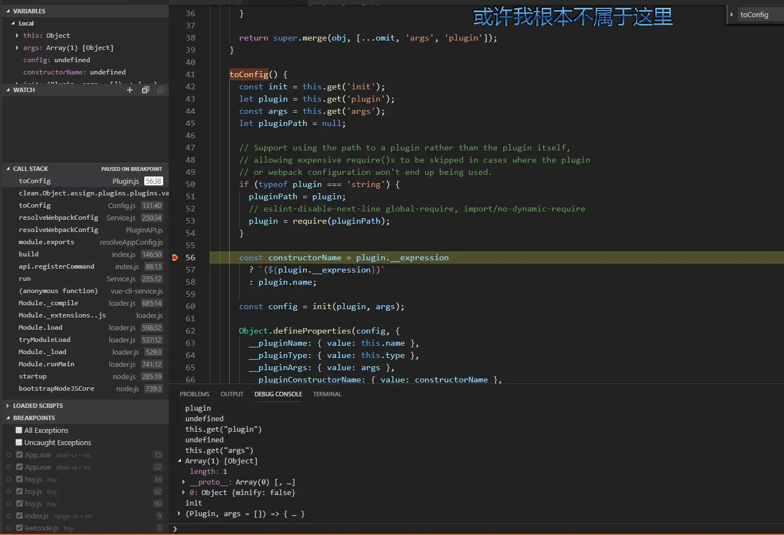The width and height of the screenshot is (784, 535).
Task: Select Module._load stack frame
Action: (x=85, y=352)
